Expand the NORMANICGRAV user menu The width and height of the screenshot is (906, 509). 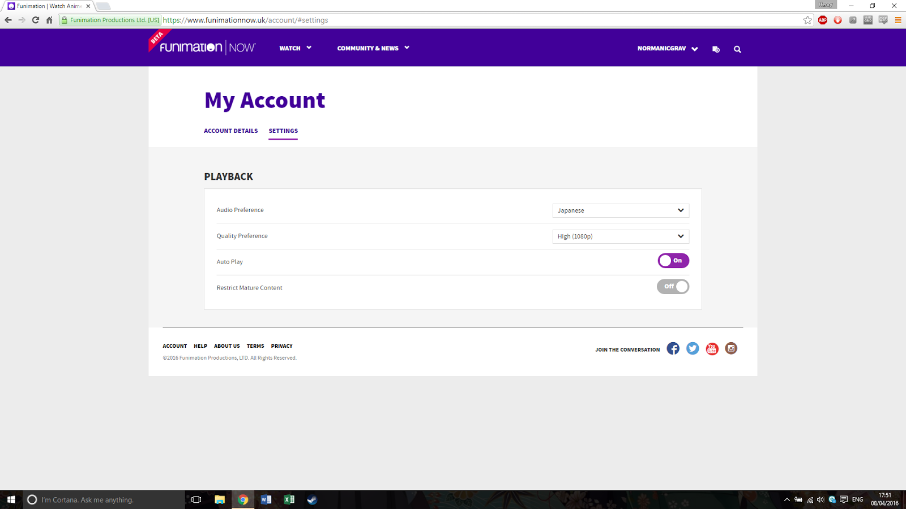pos(668,49)
